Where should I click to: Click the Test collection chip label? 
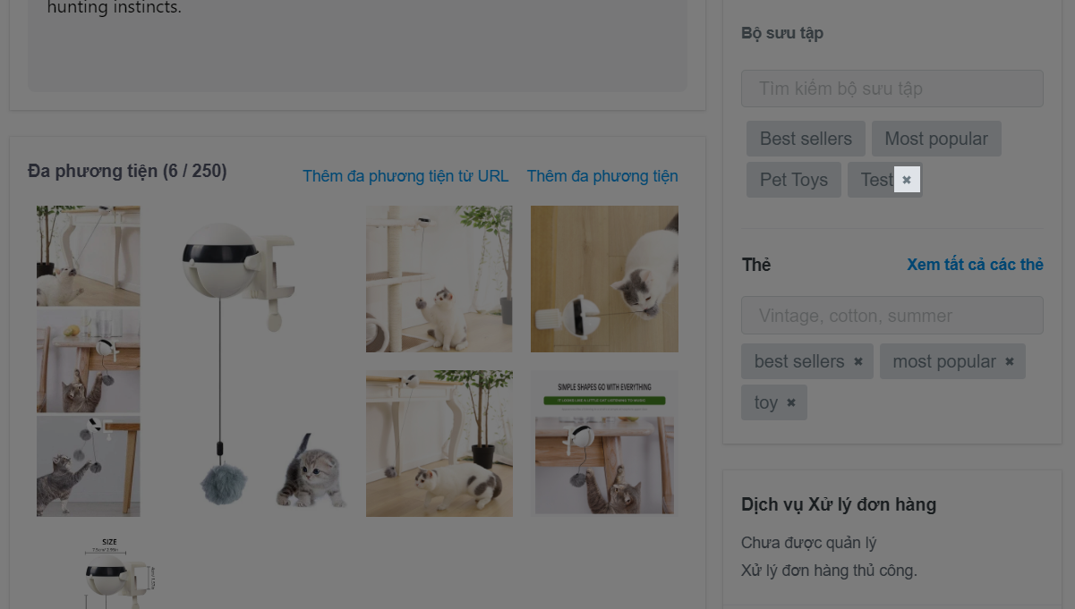(x=876, y=180)
